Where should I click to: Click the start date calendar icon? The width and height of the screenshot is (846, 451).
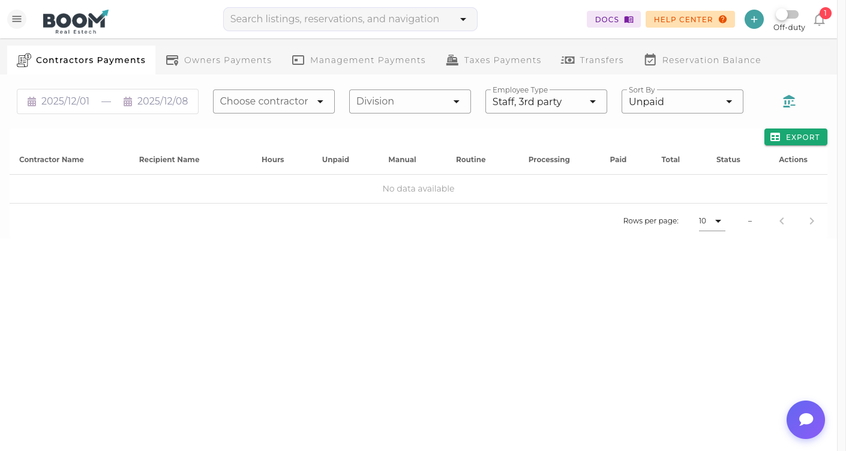32,101
